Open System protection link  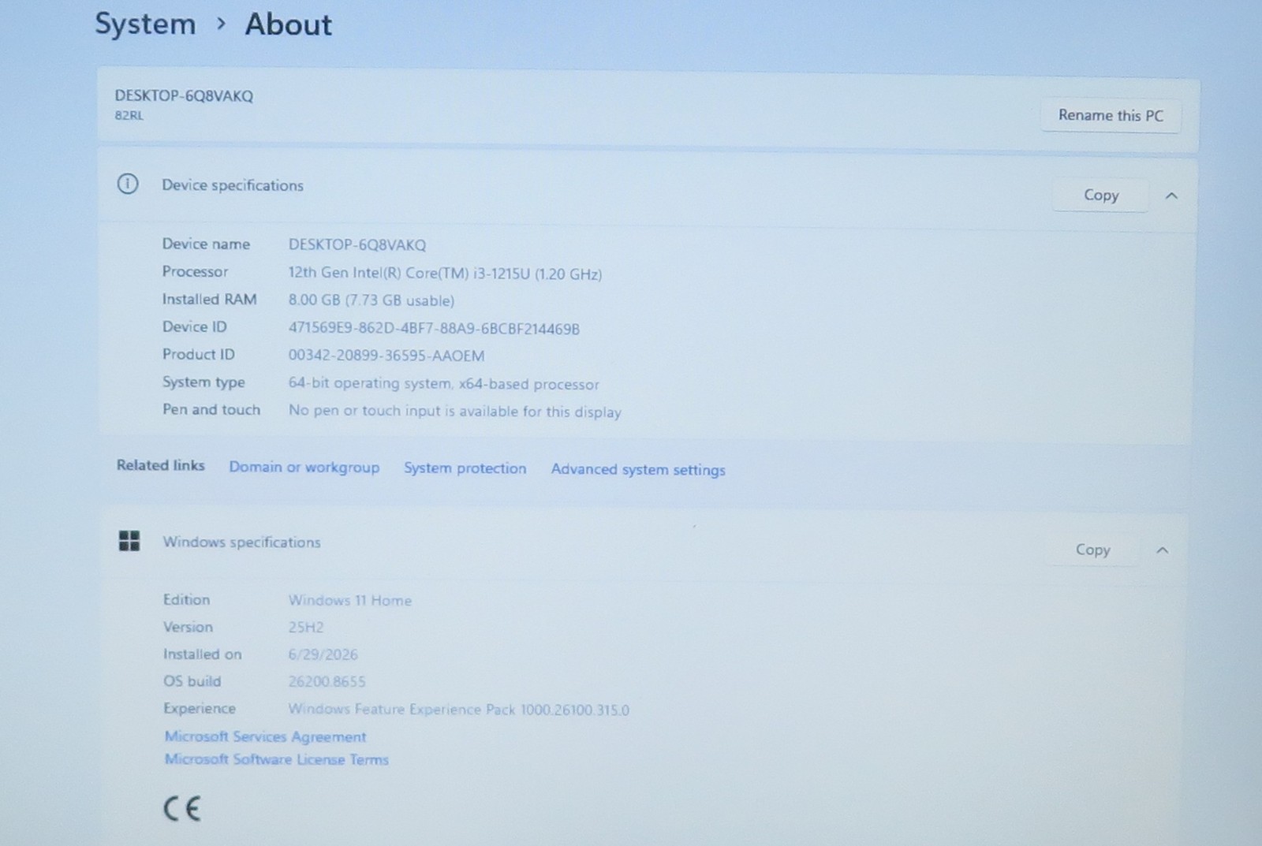[465, 468]
